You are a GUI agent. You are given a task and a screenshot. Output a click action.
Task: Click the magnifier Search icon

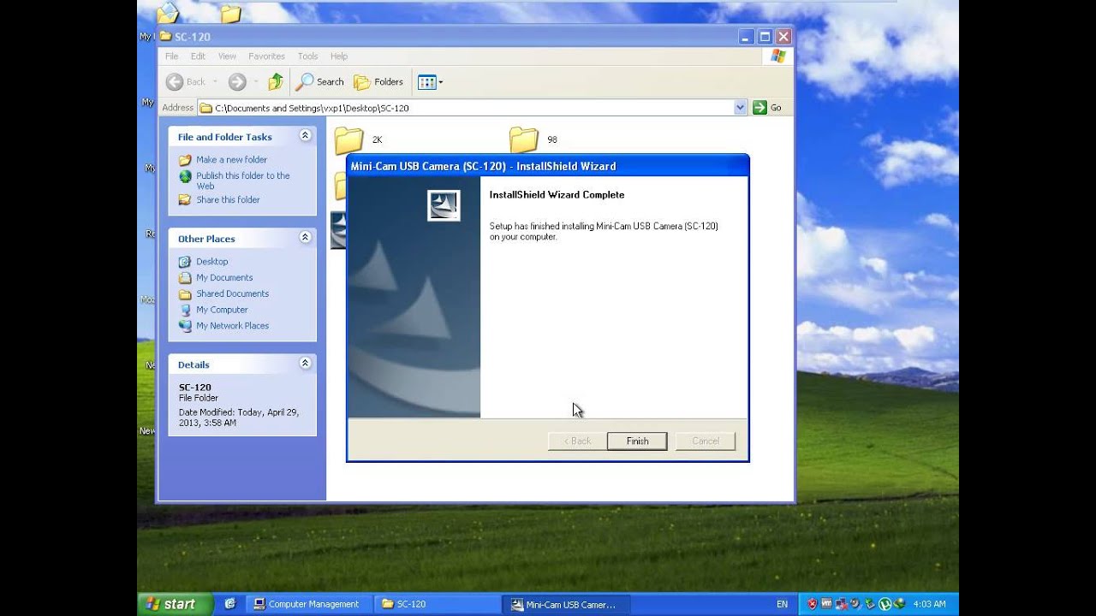click(304, 81)
